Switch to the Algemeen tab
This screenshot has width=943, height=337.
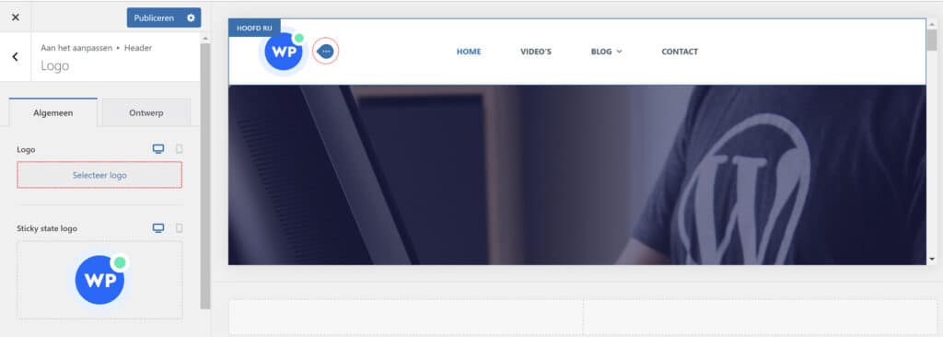click(52, 112)
